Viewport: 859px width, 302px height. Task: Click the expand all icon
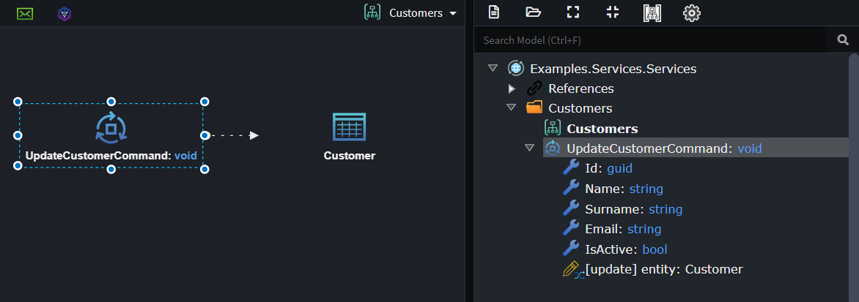573,12
